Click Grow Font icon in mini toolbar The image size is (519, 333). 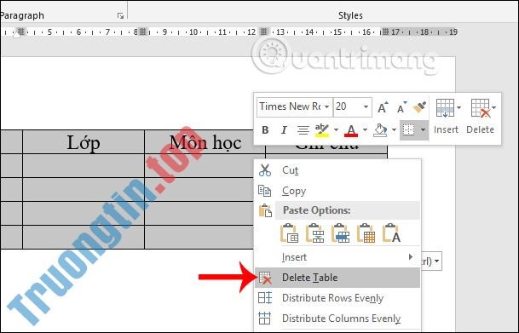coord(383,107)
